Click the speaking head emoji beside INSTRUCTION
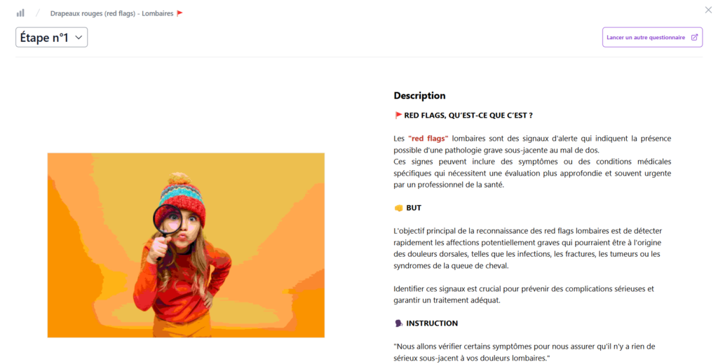The height and width of the screenshot is (364, 718). click(x=398, y=323)
